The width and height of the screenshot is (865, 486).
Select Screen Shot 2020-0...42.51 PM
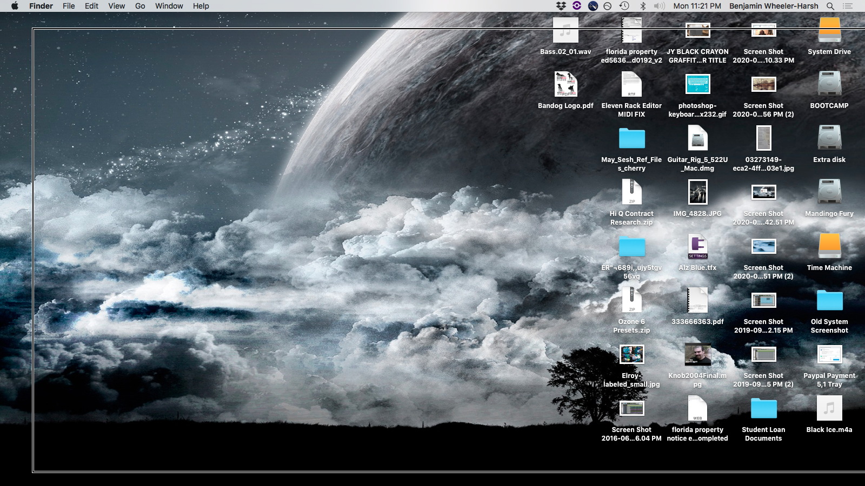[763, 192]
